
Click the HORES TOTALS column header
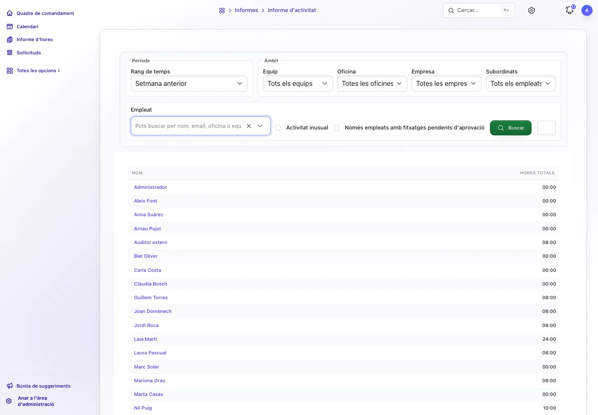tap(537, 173)
